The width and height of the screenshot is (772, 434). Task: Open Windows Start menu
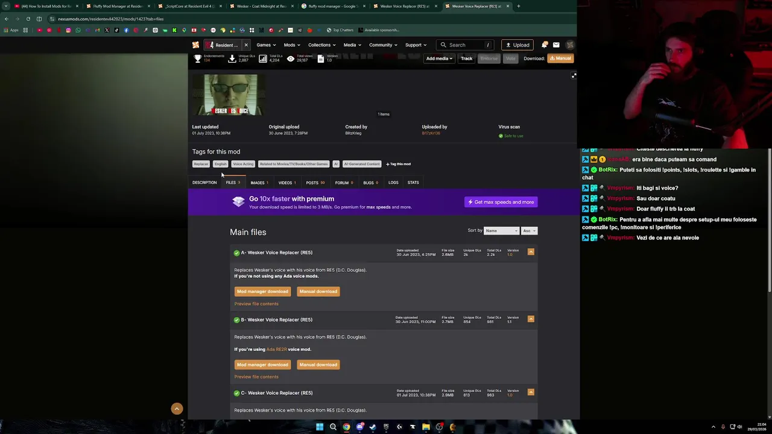coord(320,427)
